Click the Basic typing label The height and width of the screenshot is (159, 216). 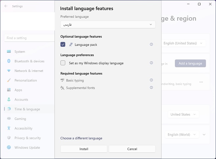click(x=75, y=80)
